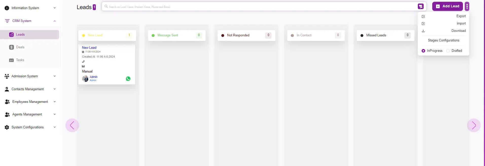Image resolution: width=485 pixels, height=166 pixels.
Task: Choose Export from the options menu
Action: click(x=461, y=16)
